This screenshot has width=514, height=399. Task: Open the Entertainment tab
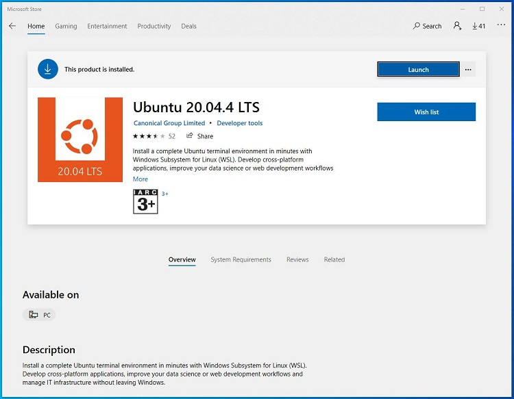pyautogui.click(x=107, y=26)
